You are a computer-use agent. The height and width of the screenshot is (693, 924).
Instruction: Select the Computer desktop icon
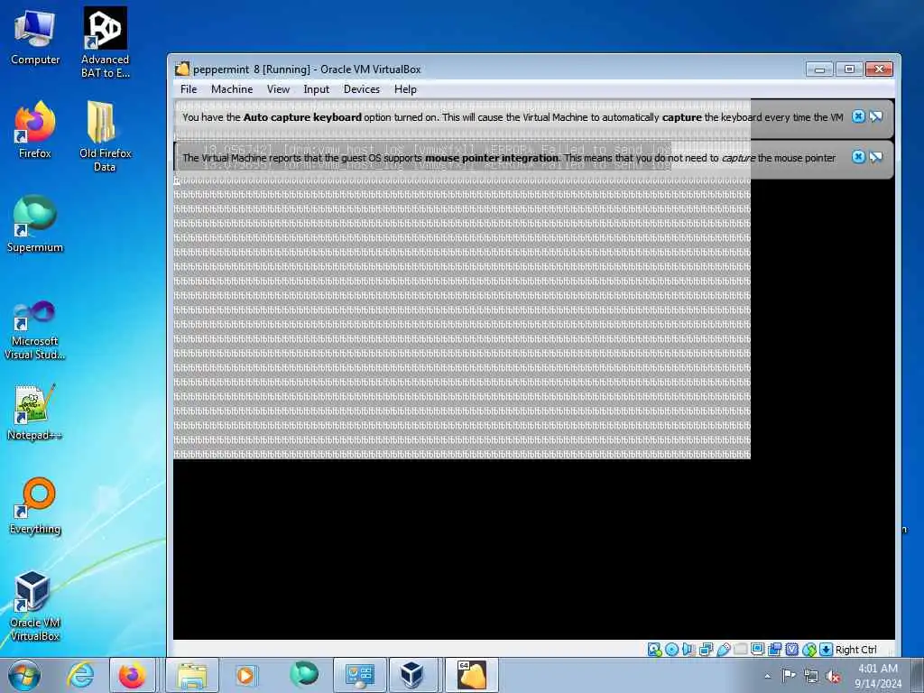click(35, 37)
